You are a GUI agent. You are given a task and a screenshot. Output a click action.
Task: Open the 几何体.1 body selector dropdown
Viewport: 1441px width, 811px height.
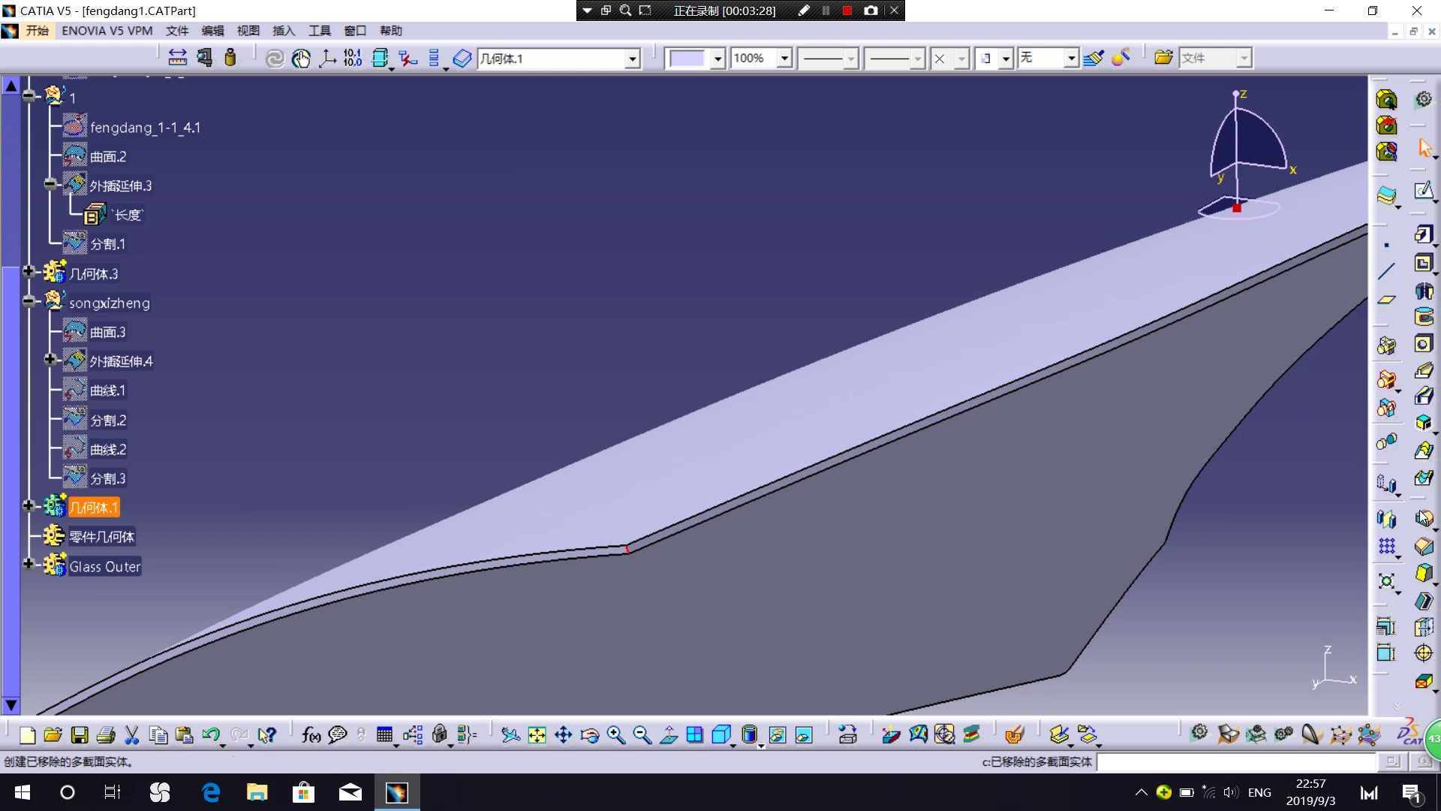tap(632, 59)
